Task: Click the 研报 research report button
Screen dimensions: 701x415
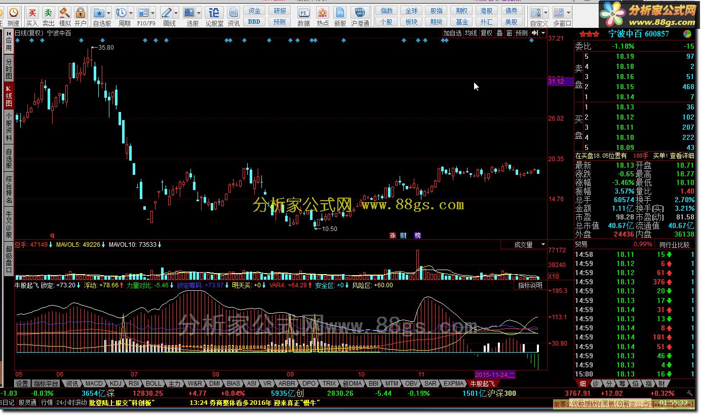Action: coord(280,11)
